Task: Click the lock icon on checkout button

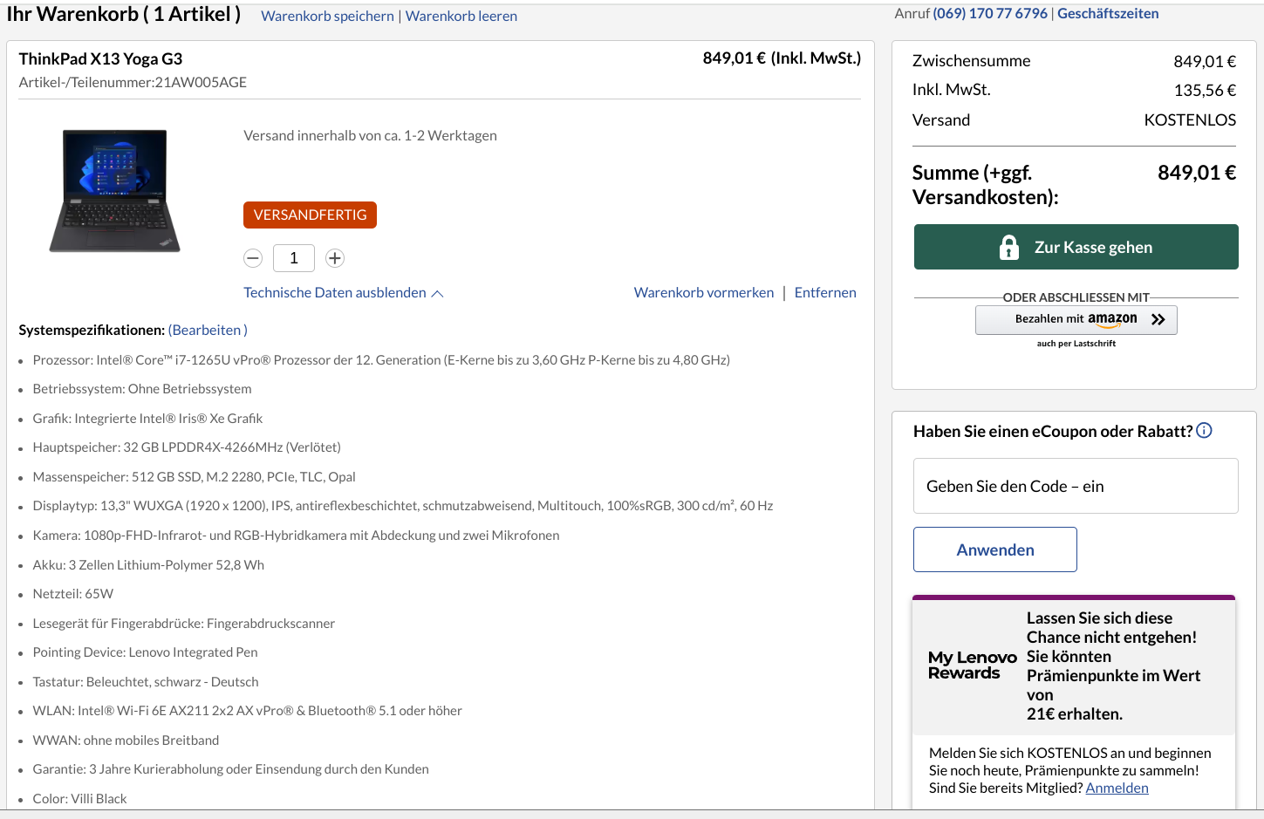Action: tap(1008, 248)
